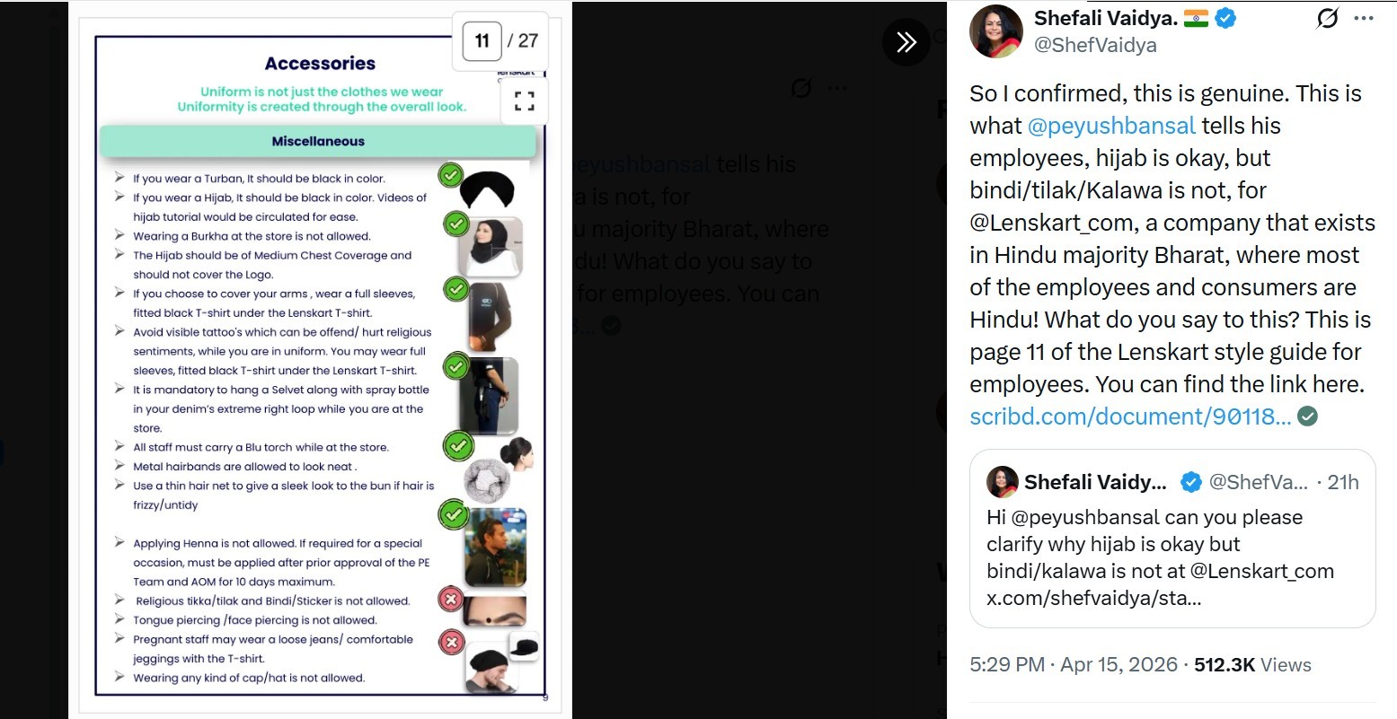This screenshot has height=719, width=1397.
Task: Click the avatar in the quoted tweet
Action: pos(1003,482)
